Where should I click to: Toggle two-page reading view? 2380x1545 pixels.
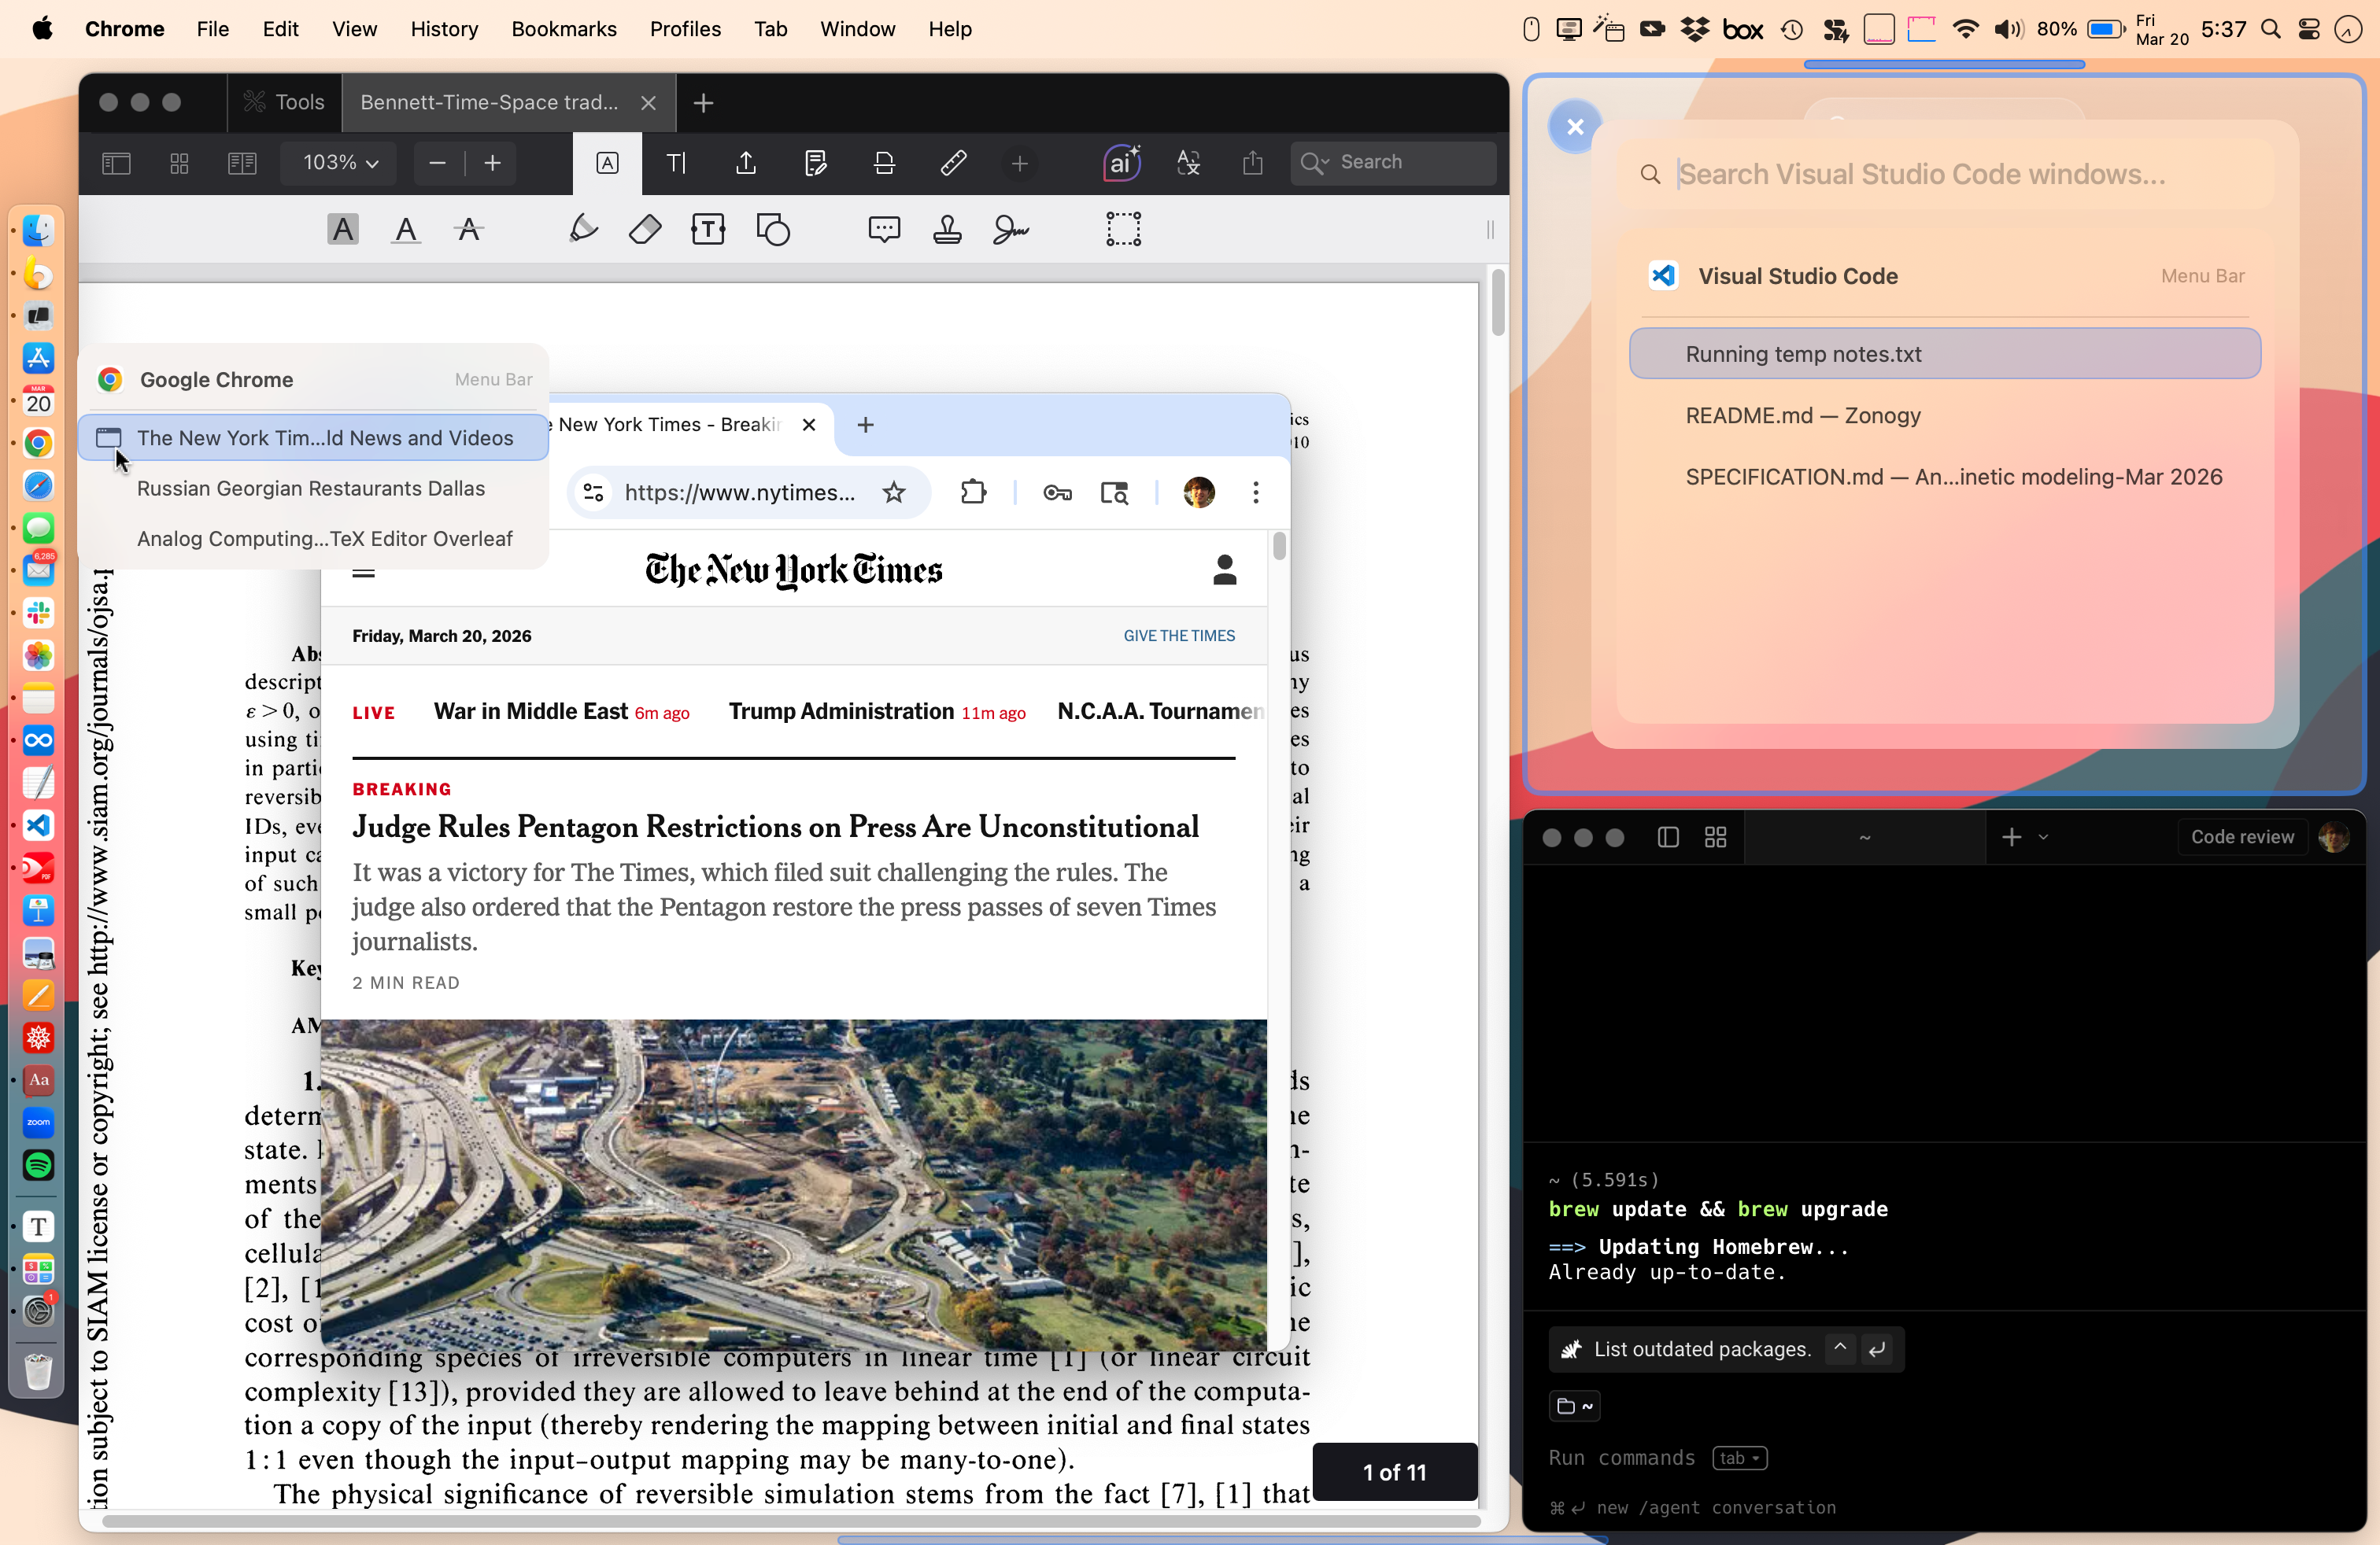[x=242, y=163]
